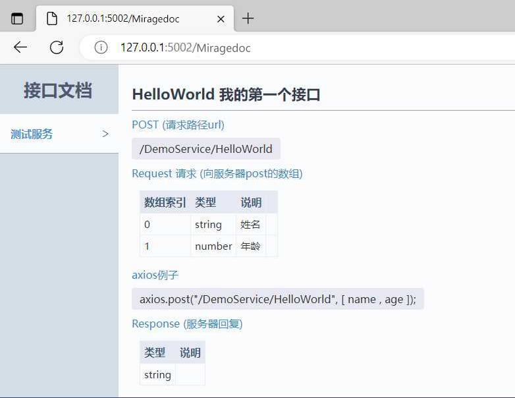This screenshot has width=515, height=398.
Task: Click 类型 header in response table
Action: coord(157,353)
